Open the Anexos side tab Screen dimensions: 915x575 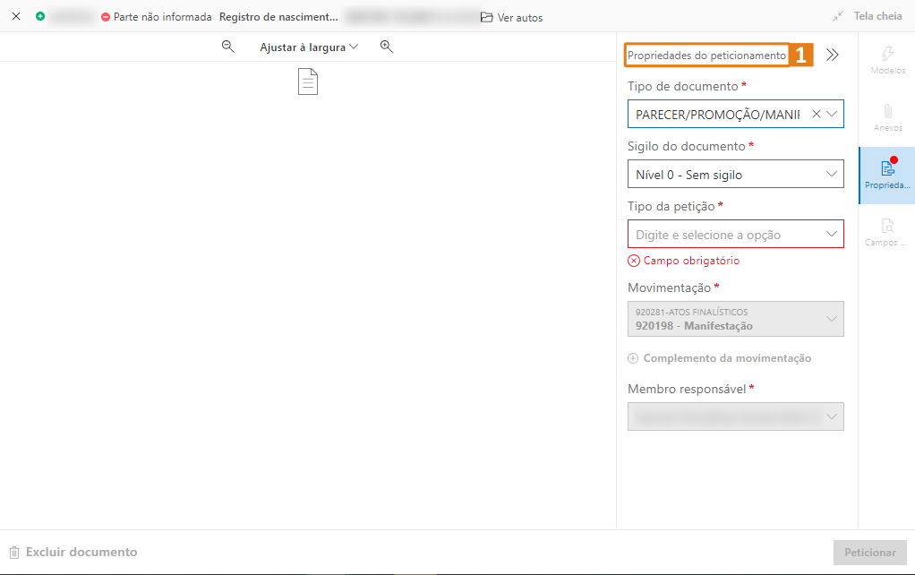[887, 117]
